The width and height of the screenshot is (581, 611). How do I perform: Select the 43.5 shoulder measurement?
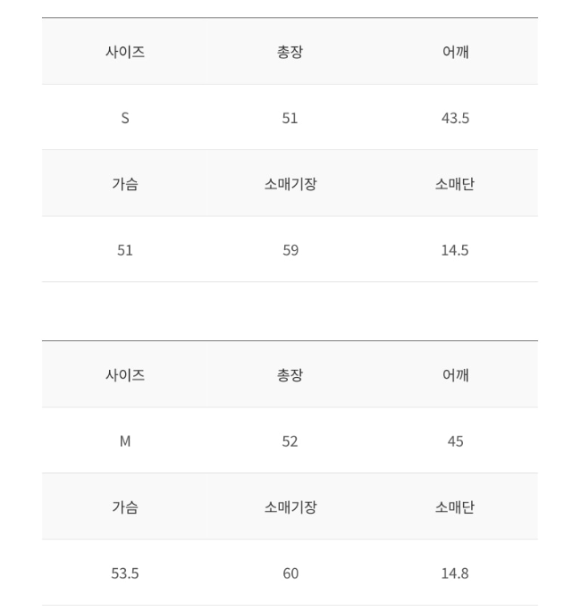455,118
